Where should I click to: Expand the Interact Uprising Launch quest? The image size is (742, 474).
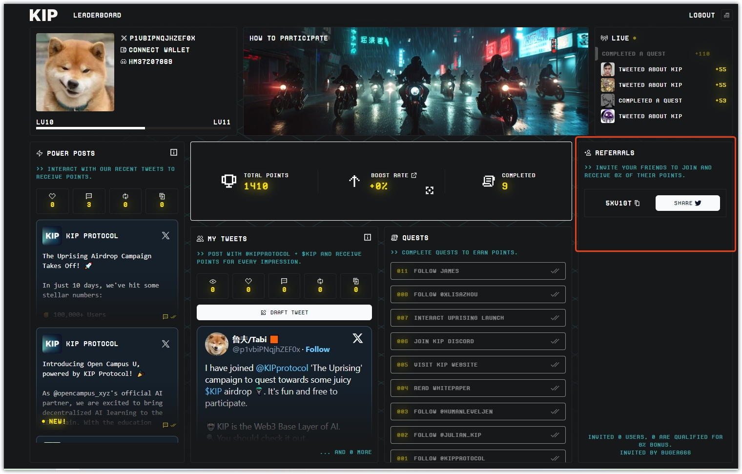[x=477, y=318]
